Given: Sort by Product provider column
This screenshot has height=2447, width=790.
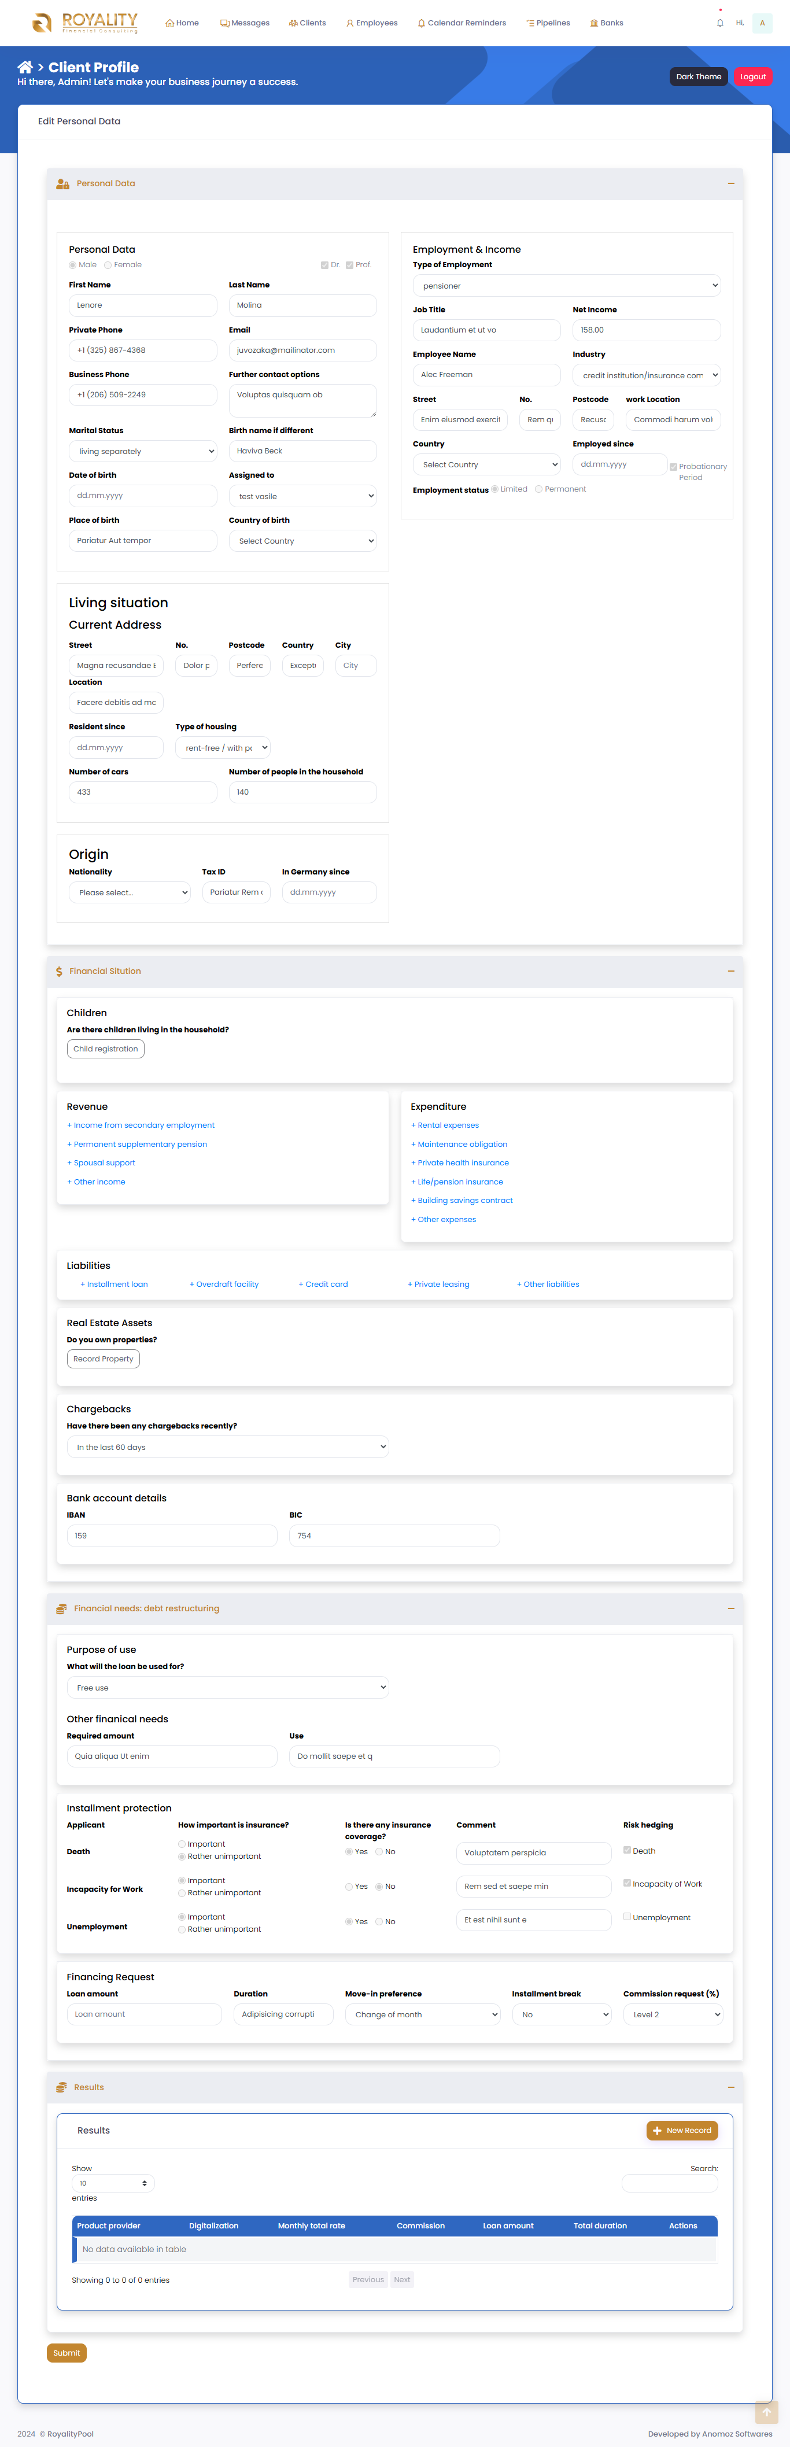Looking at the screenshot, I should click(x=108, y=2225).
